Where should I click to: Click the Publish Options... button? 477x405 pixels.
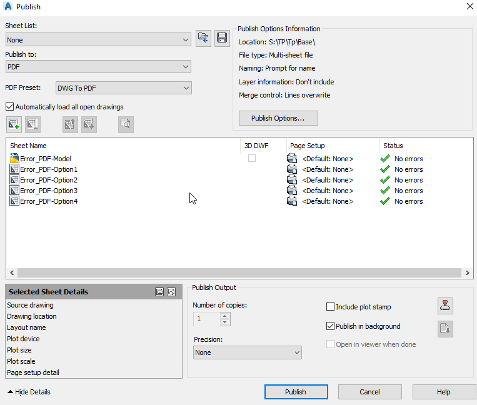[278, 118]
